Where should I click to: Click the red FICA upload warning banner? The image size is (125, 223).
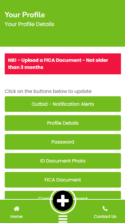coord(63,64)
